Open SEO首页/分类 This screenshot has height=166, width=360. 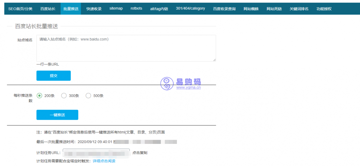coord(20,8)
